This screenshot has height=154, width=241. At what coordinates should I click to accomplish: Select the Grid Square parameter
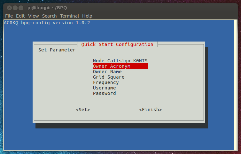pyautogui.click(x=109, y=77)
